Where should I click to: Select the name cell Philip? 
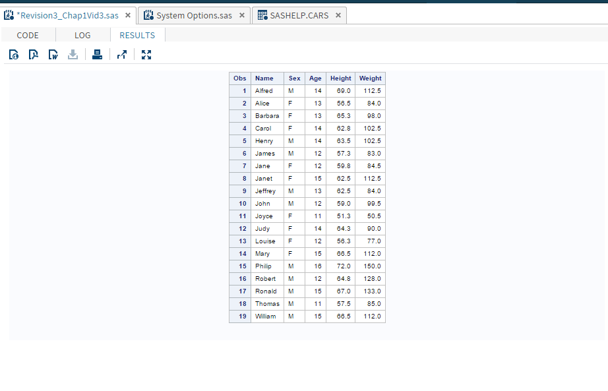pos(268,266)
